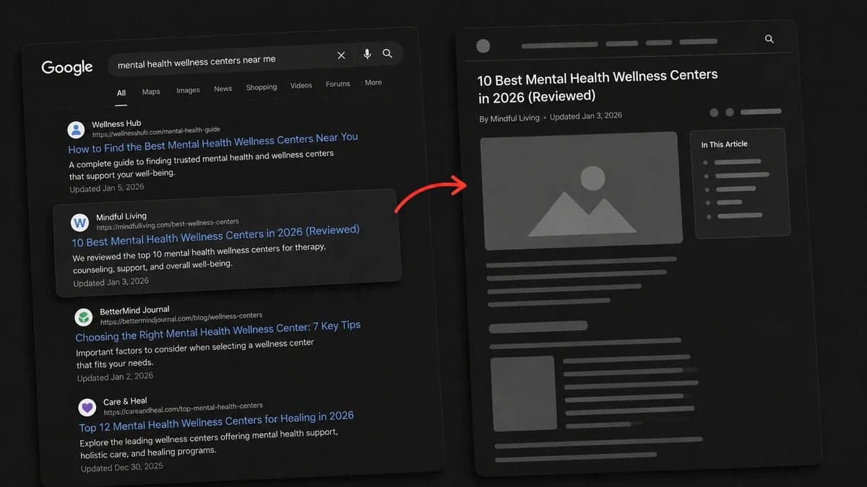This screenshot has height=487, width=867.
Task: Click the 'Mindful Living' site name in results
Action: 121,216
